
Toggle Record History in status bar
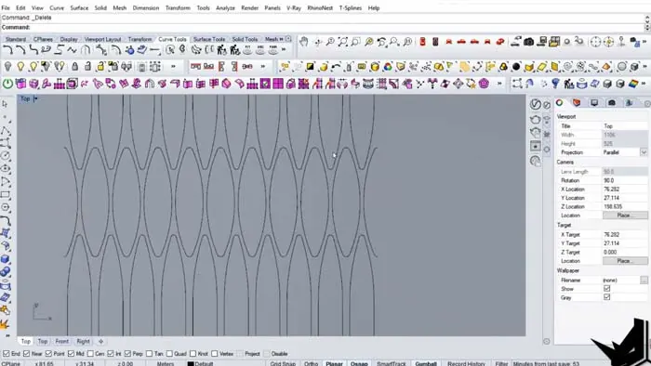click(466, 363)
